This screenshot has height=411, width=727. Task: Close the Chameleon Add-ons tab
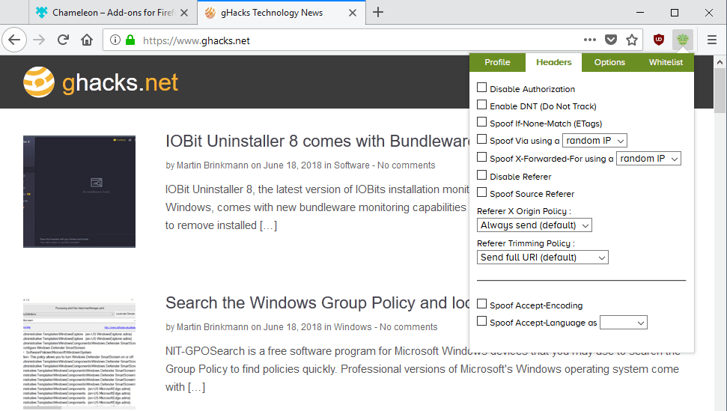tap(184, 13)
